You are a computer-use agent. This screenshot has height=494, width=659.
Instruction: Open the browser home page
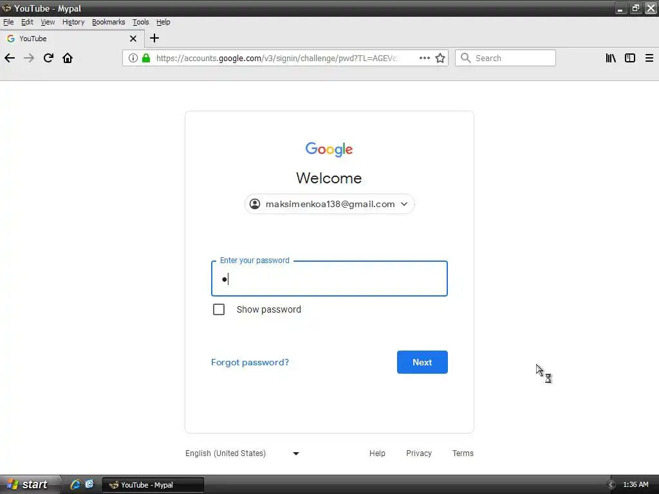[68, 58]
